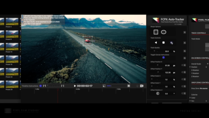Reset Offset Scale X value

[x=185, y=79]
